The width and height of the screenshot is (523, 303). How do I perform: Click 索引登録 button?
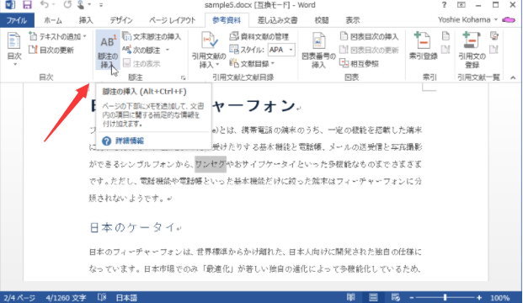coord(423,46)
